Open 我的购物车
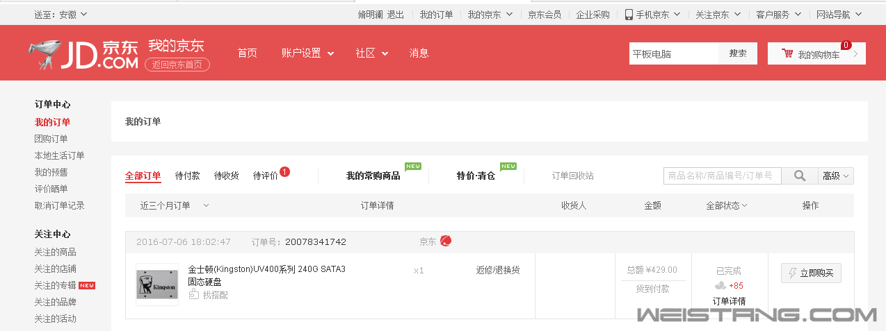This screenshot has height=331, width=886. pyautogui.click(x=816, y=53)
